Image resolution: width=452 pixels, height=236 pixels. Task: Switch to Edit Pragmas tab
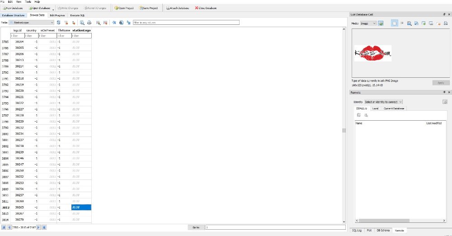(x=57, y=15)
